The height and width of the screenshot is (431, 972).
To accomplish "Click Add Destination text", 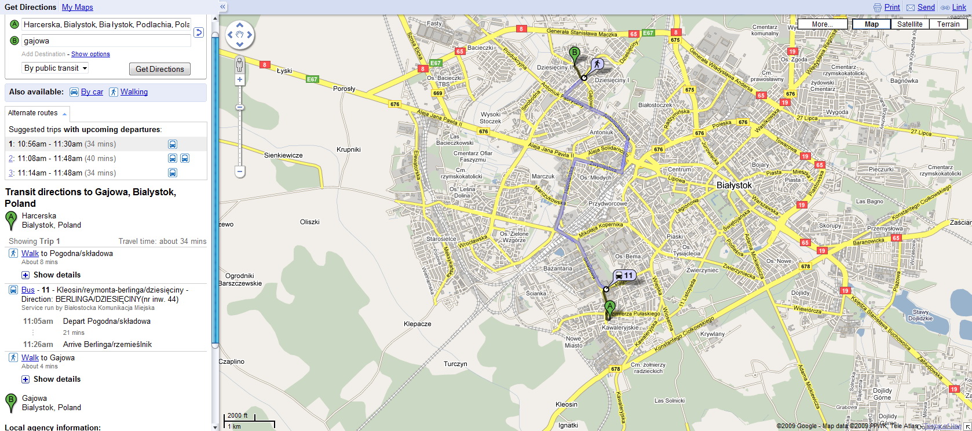I will 43,54.
